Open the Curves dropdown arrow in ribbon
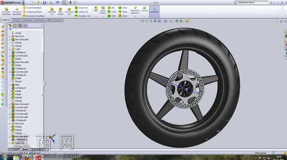This screenshot has width=287, height=160. coord(144,17)
